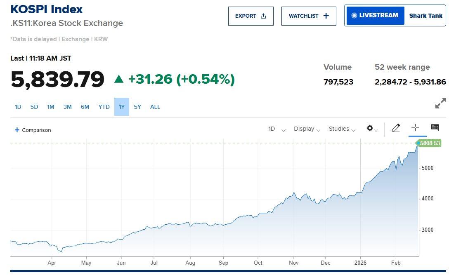Select the 5Y time range tab
This screenshot has width=449, height=275.
coord(137,107)
